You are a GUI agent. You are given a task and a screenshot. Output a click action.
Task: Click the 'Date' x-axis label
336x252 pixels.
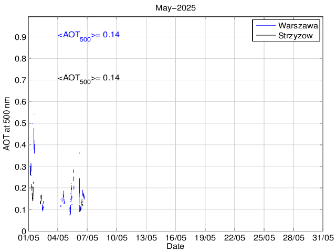tap(175, 246)
